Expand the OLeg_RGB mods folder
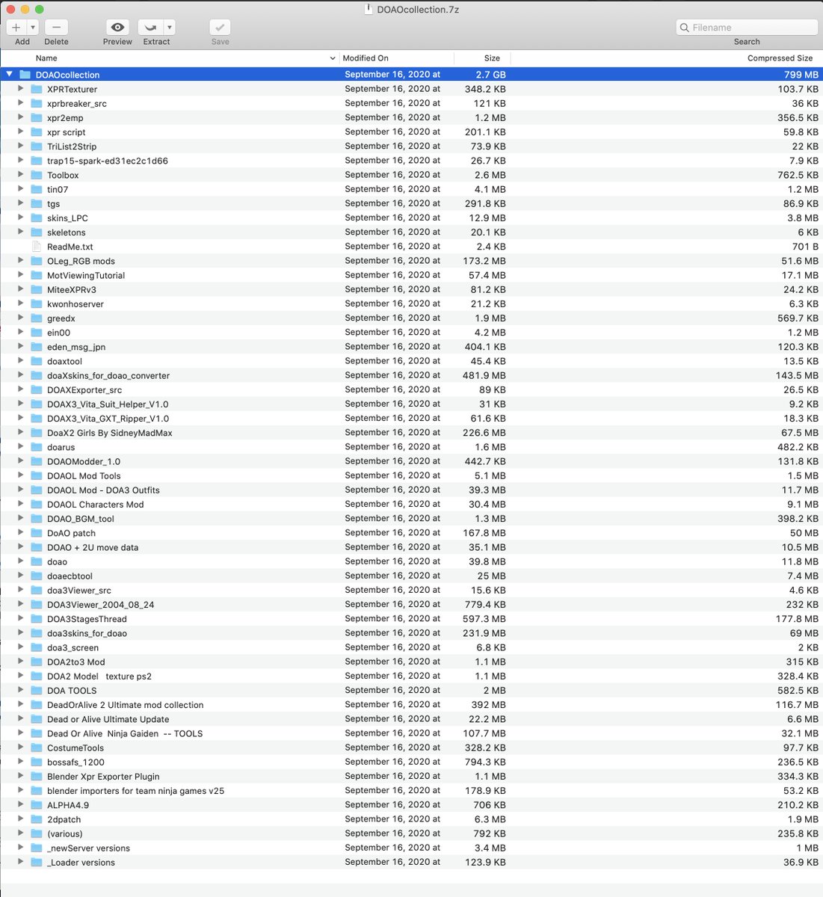 pyautogui.click(x=21, y=261)
